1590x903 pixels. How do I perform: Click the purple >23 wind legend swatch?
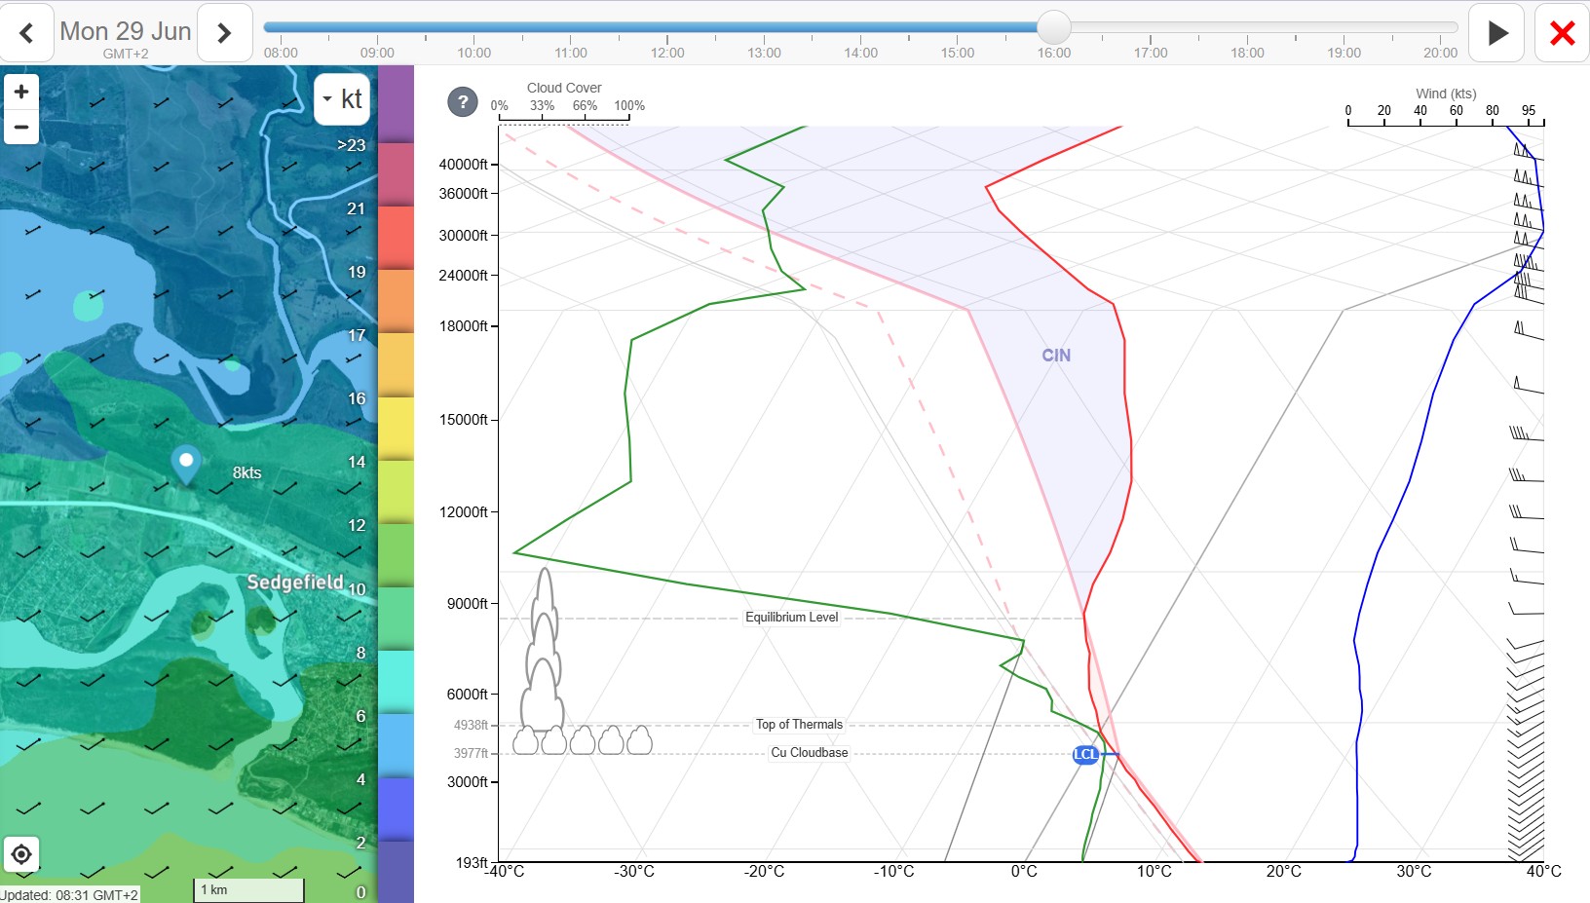coord(396,104)
